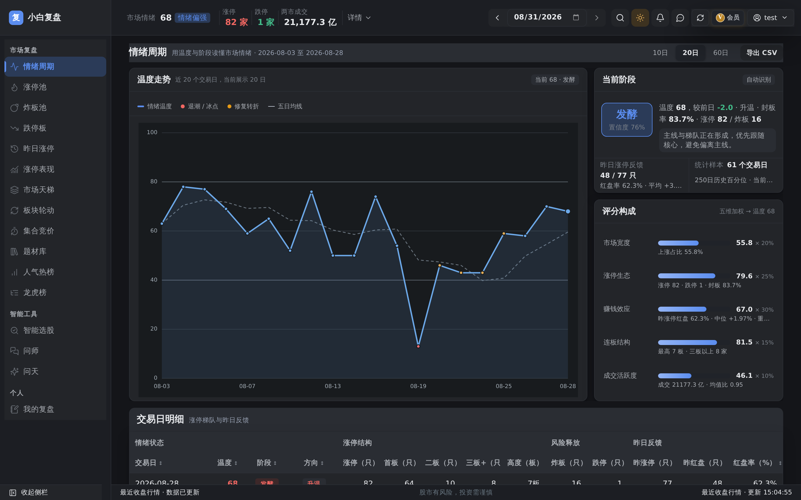Toggle 五日均线 legend series
This screenshot has height=500, width=801.
285,106
